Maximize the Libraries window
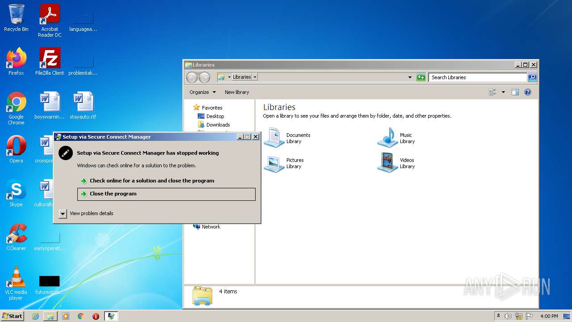 (526, 65)
